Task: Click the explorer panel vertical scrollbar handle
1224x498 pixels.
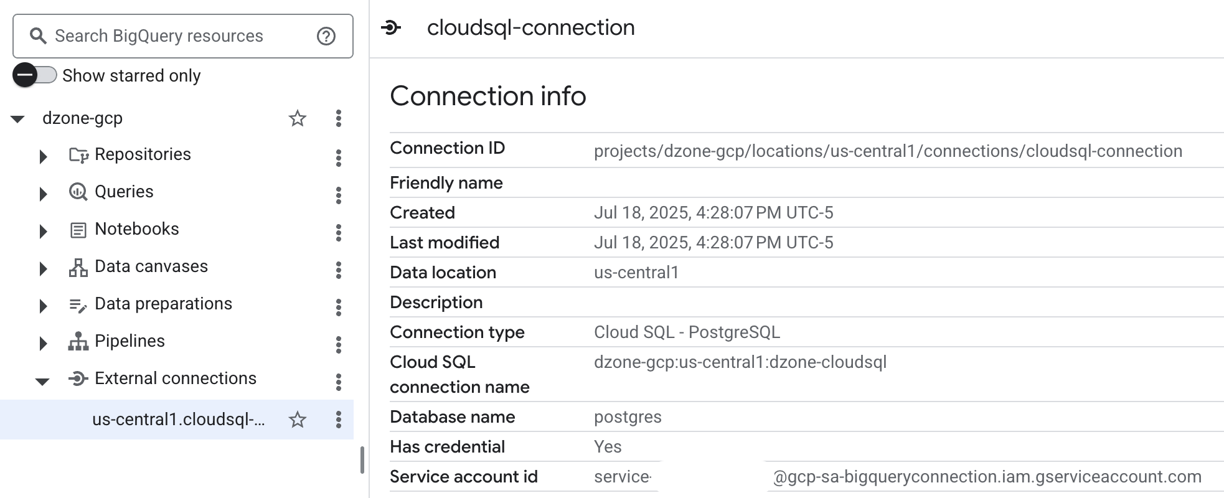Action: 362,460
